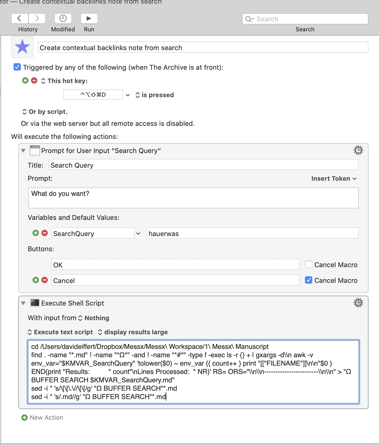Viewport: 379px width, 445px height.
Task: Open the hot key dropdown arrow
Action: point(128,95)
